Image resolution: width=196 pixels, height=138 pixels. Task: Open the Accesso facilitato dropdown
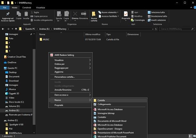tap(109, 16)
